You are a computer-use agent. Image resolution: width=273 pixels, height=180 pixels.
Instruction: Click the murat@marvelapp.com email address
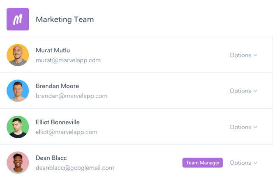(68, 60)
